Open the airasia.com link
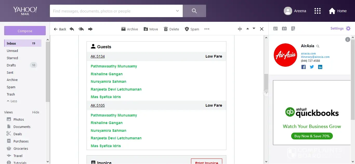Image resolution: width=355 pixels, height=164 pixels. pos(308,53)
